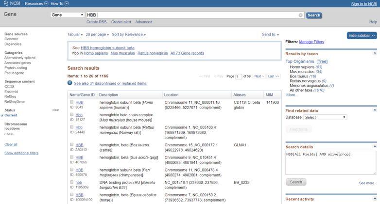Click the info icon beside discontinued items
The image size is (380, 204).
[70, 83]
